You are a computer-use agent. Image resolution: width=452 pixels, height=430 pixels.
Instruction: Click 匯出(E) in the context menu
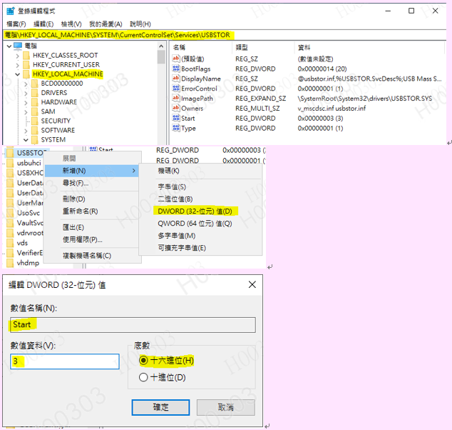pyautogui.click(x=73, y=227)
